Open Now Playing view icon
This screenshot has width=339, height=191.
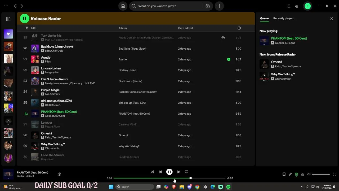point(284,174)
